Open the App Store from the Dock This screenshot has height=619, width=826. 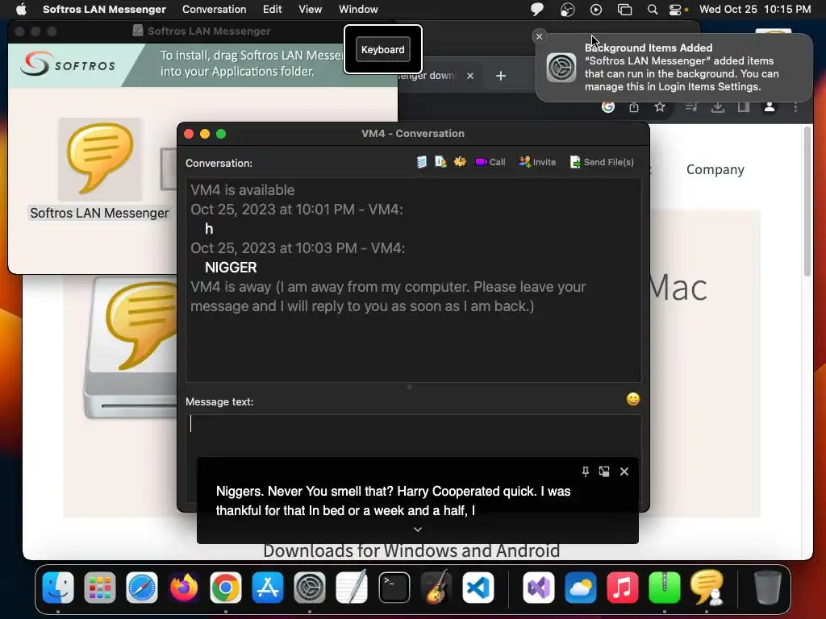point(268,588)
